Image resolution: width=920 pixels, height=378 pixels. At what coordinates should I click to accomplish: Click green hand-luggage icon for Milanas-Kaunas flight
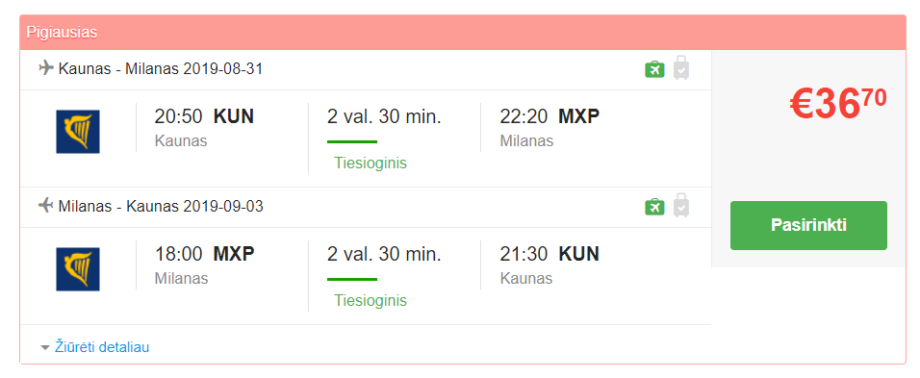coord(654,207)
